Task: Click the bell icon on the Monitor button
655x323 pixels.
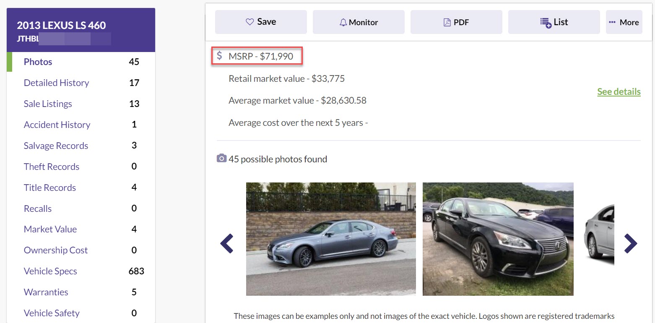Action: pos(343,23)
